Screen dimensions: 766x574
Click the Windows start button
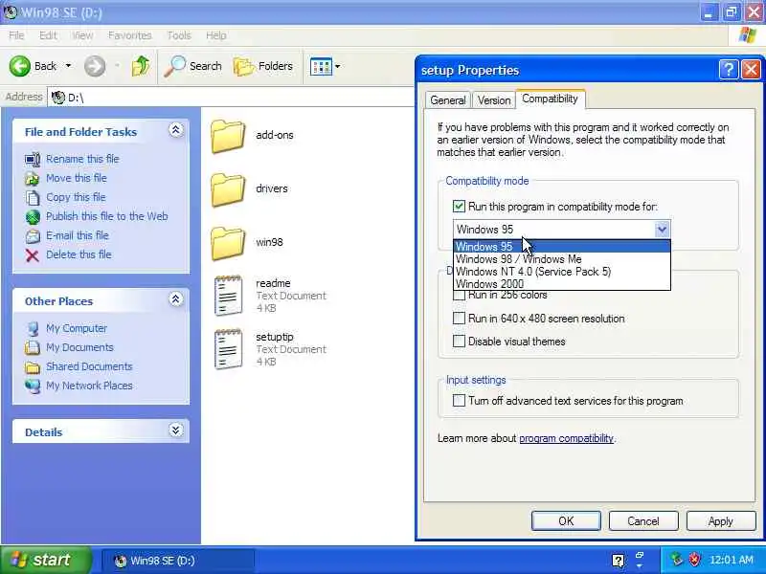(45, 560)
